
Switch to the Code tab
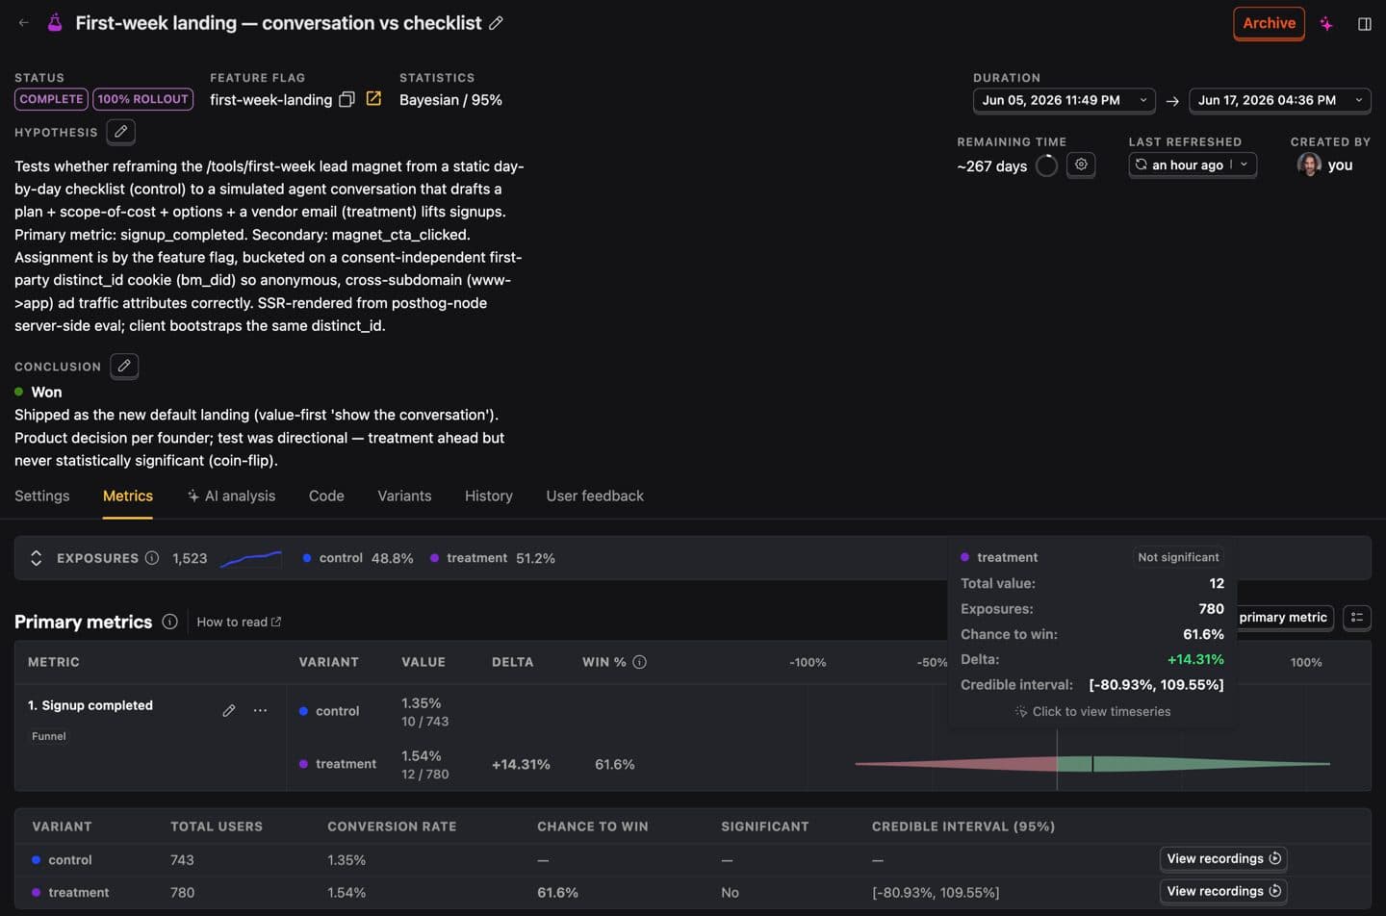click(x=326, y=496)
